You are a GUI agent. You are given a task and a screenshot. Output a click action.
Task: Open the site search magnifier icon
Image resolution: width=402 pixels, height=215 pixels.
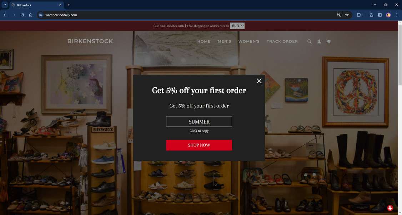pos(310,41)
